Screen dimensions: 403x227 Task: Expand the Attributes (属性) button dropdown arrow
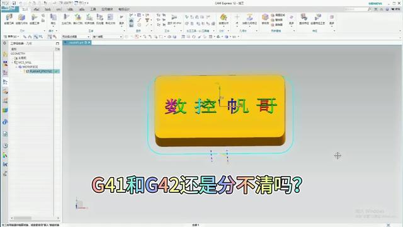[53, 26]
